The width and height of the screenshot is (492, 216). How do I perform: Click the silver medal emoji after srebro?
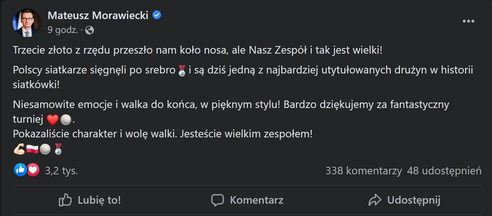click(182, 71)
